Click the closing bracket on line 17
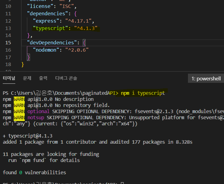This screenshot has width=224, height=184. [28, 57]
